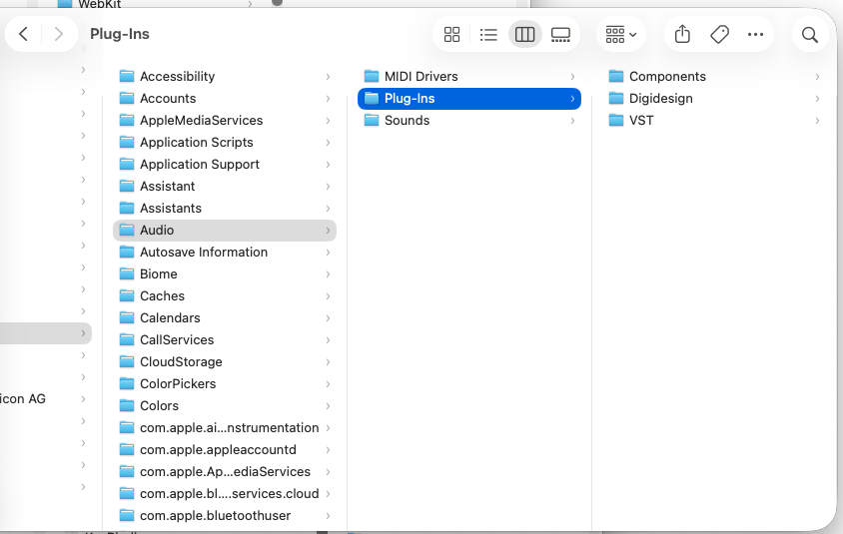The image size is (843, 534).
Task: Select the com.apple.Ap...ediaServices folder
Action: [x=224, y=472]
